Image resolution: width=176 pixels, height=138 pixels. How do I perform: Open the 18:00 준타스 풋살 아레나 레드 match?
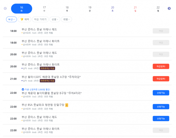click(x=39, y=29)
